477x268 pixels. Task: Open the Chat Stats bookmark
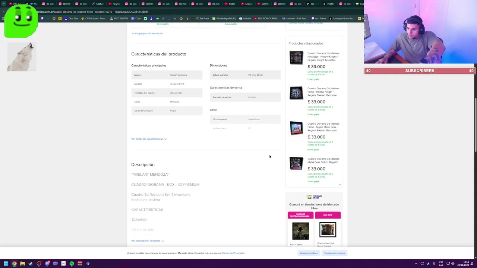72,19
